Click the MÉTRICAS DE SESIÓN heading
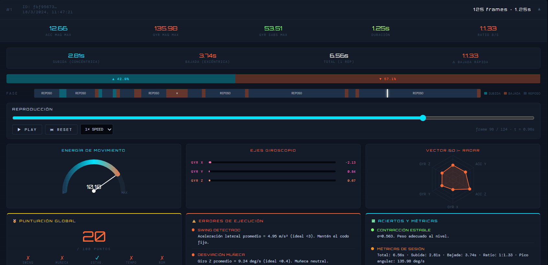The image size is (548, 265). [x=401, y=249]
